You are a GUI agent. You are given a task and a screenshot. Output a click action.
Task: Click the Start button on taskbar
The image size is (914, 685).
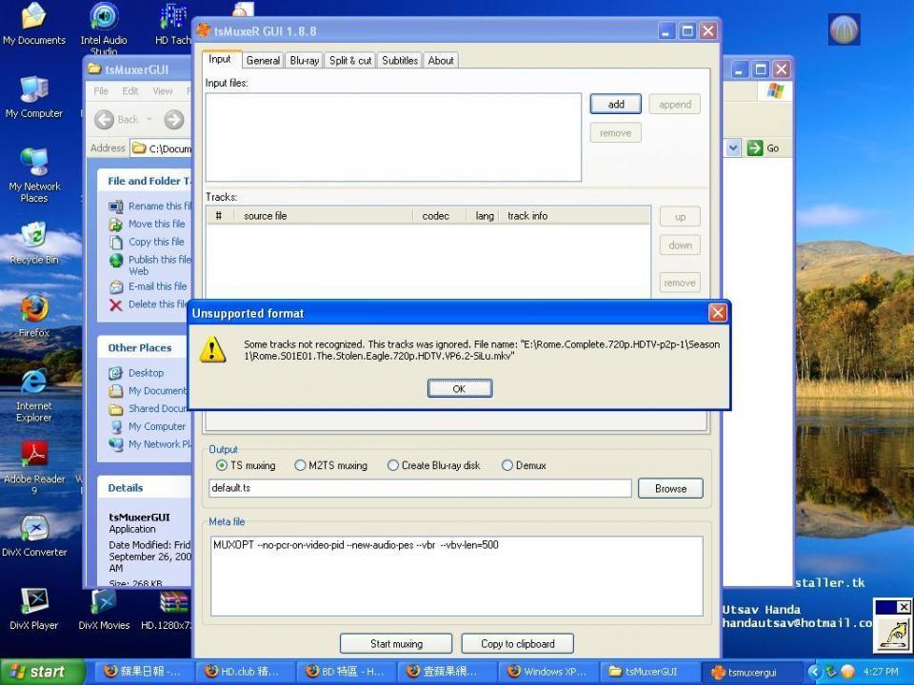pos(41,672)
